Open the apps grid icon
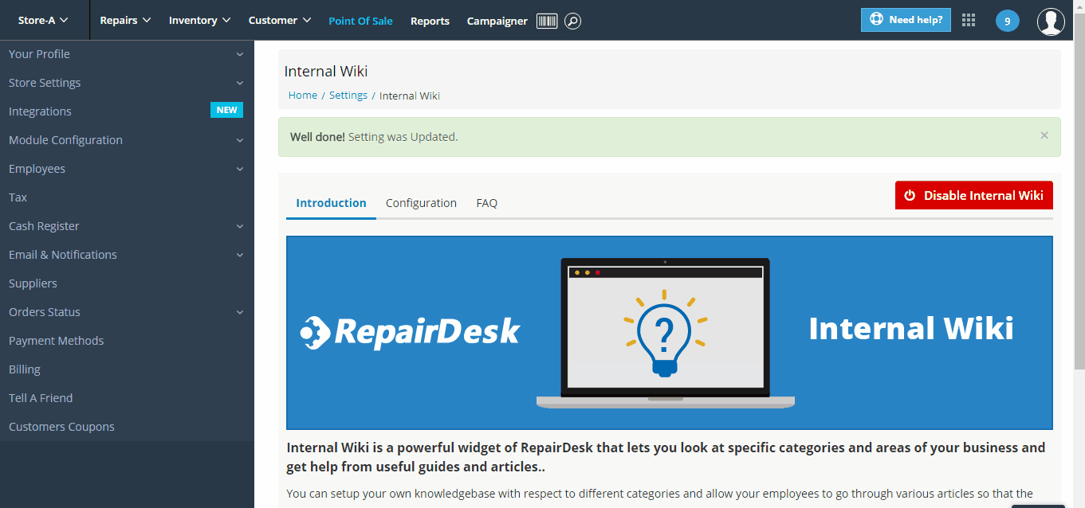The height and width of the screenshot is (508, 1085). click(x=968, y=20)
